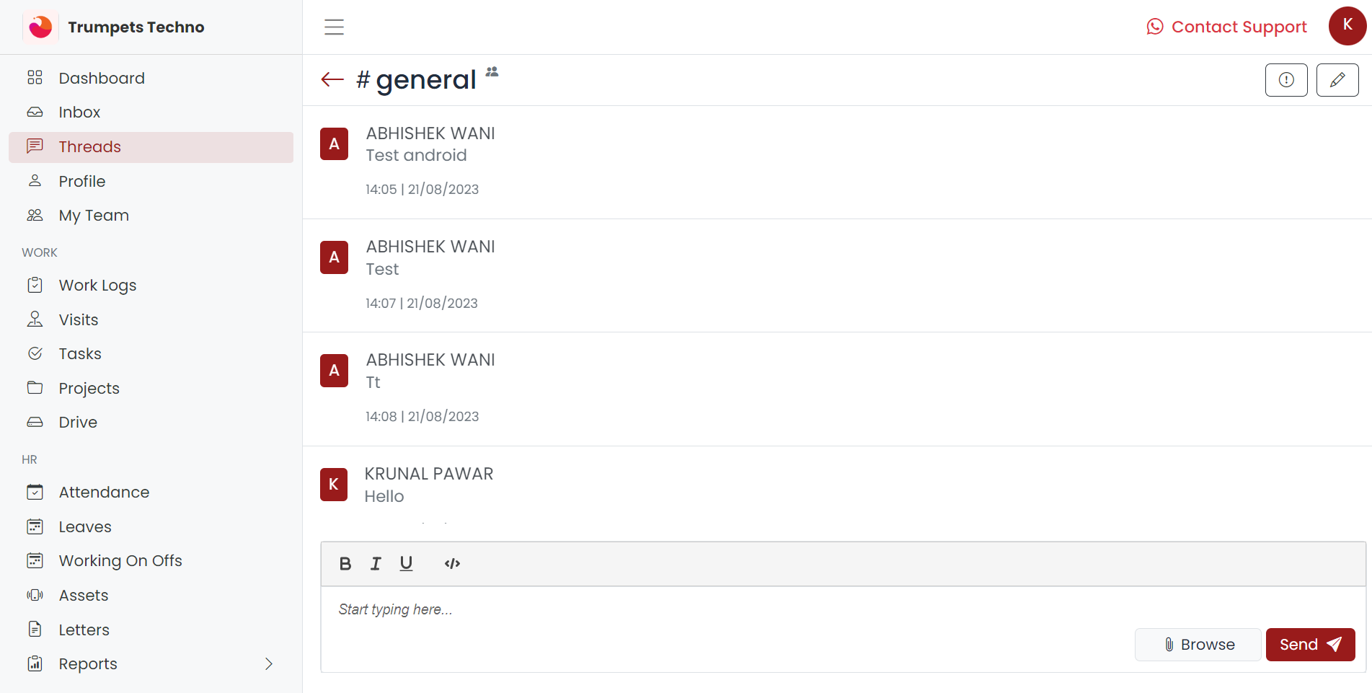Click the pencil edit thread icon
This screenshot has width=1372, height=693.
point(1337,79)
